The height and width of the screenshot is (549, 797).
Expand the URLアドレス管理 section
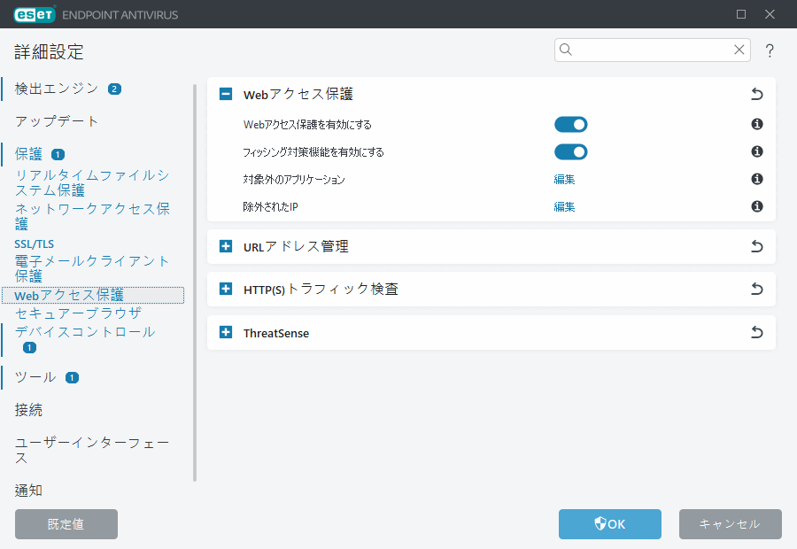coord(225,246)
